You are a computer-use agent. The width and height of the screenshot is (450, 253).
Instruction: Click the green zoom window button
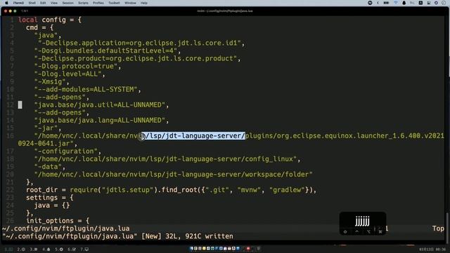pyautogui.click(x=15, y=11)
